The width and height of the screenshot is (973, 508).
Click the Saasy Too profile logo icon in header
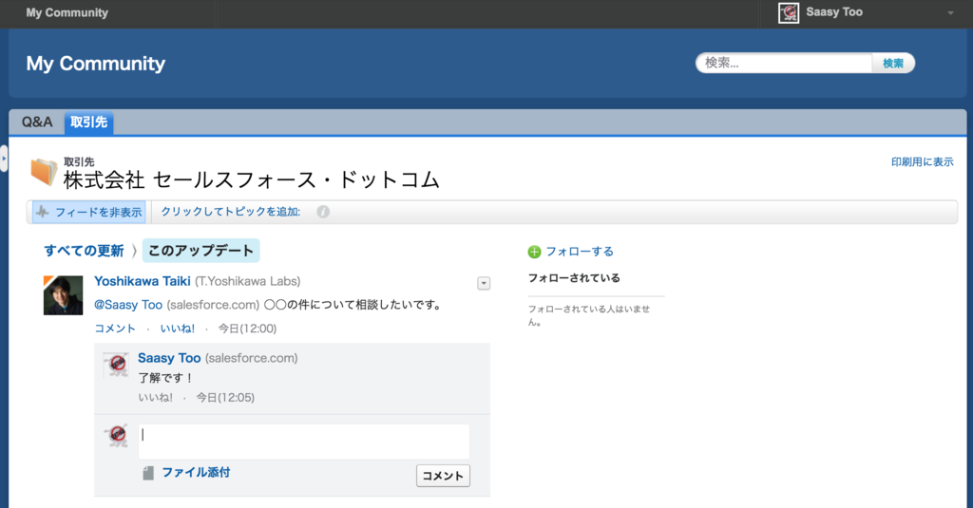(789, 13)
